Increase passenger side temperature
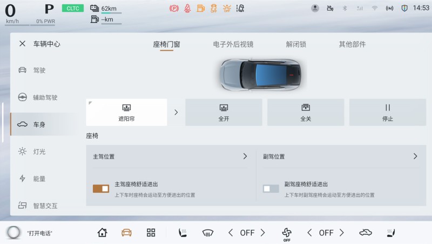 tap(342, 233)
